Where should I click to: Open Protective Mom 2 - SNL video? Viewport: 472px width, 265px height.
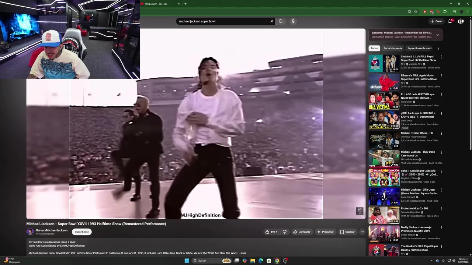click(x=414, y=208)
